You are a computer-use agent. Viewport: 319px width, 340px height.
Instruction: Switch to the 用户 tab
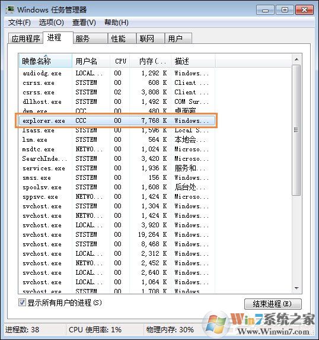coord(178,39)
